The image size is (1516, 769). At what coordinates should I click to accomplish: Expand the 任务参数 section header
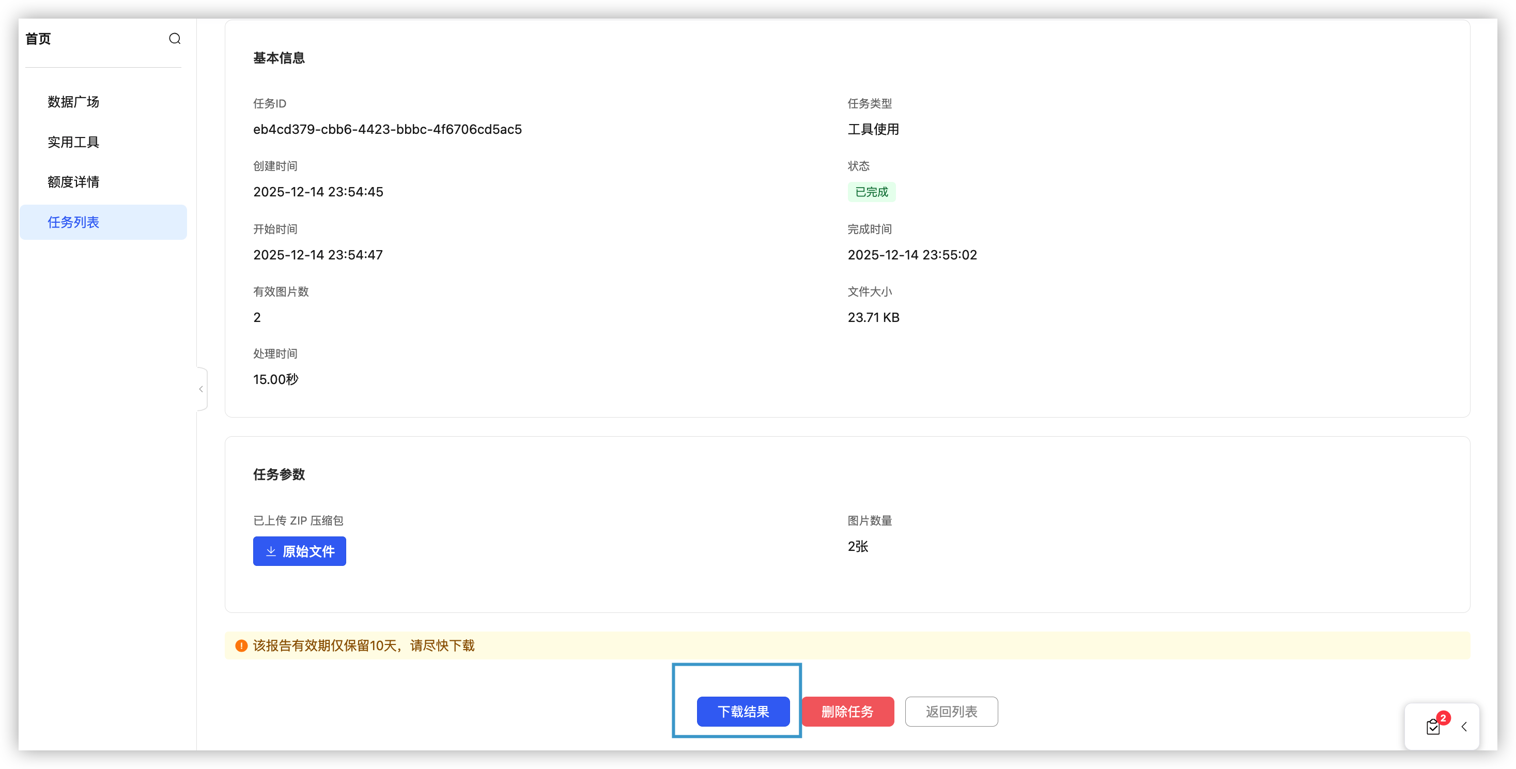(279, 474)
